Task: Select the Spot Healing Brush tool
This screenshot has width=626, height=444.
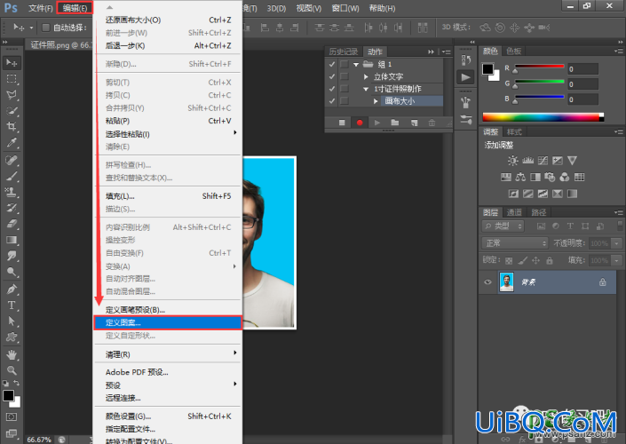Action: pyautogui.click(x=12, y=160)
